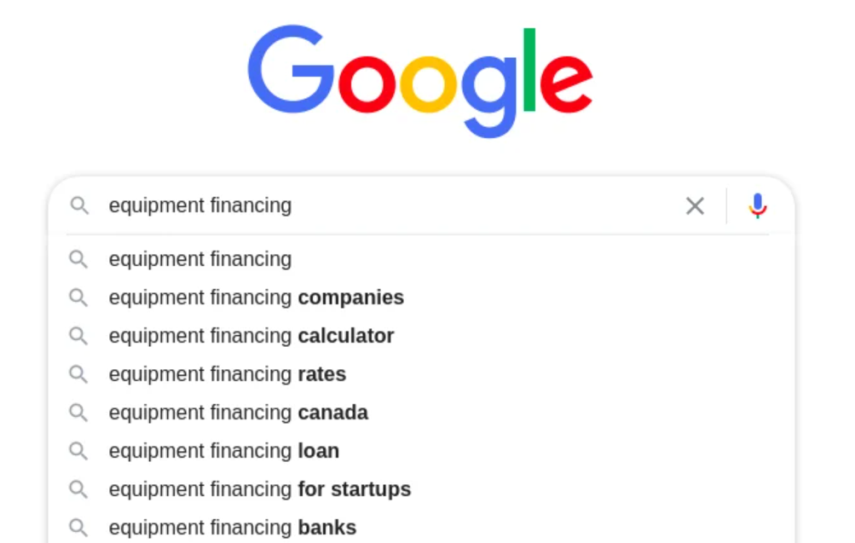Click the magnifying glass inside the search bar
855x543 pixels.
coord(79,205)
